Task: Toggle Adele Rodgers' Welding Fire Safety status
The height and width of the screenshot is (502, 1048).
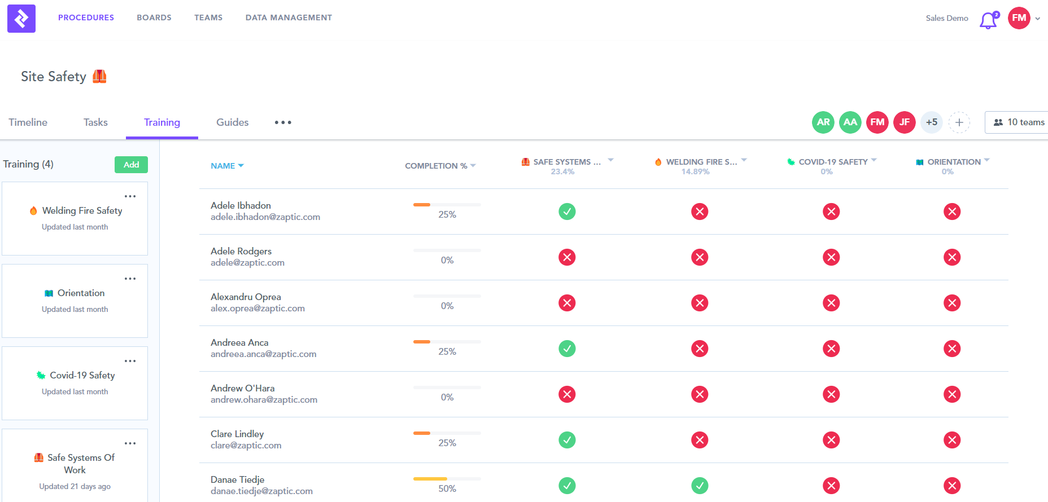Action: coord(700,257)
